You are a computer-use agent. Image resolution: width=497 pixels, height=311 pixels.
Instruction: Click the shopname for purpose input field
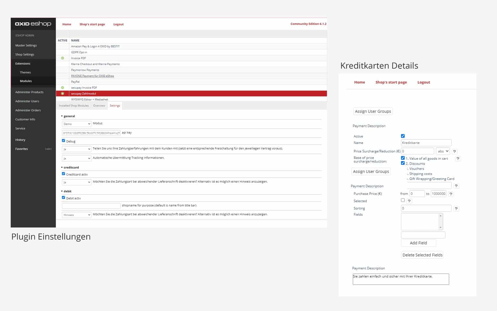pos(91,206)
